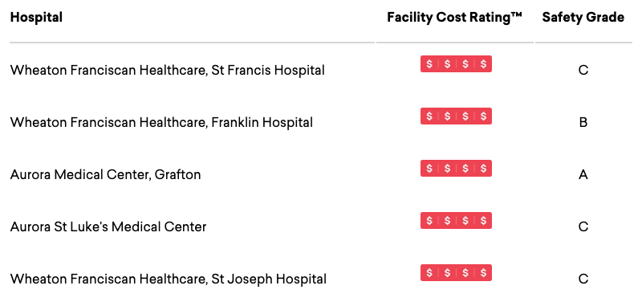
Task: Click St Francis Hospital cost rating badge
Action: (456, 64)
